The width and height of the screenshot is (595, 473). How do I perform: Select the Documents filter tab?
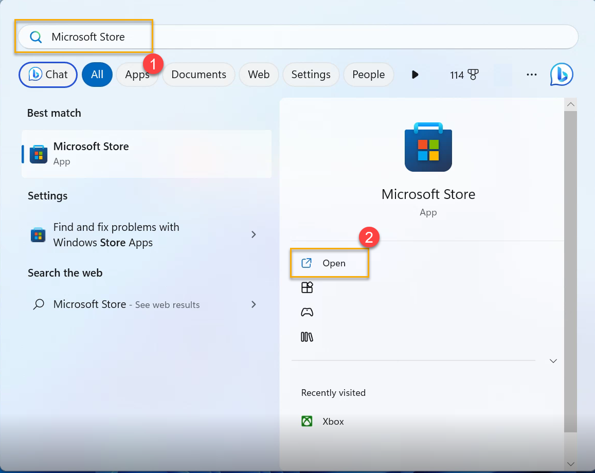click(x=199, y=75)
